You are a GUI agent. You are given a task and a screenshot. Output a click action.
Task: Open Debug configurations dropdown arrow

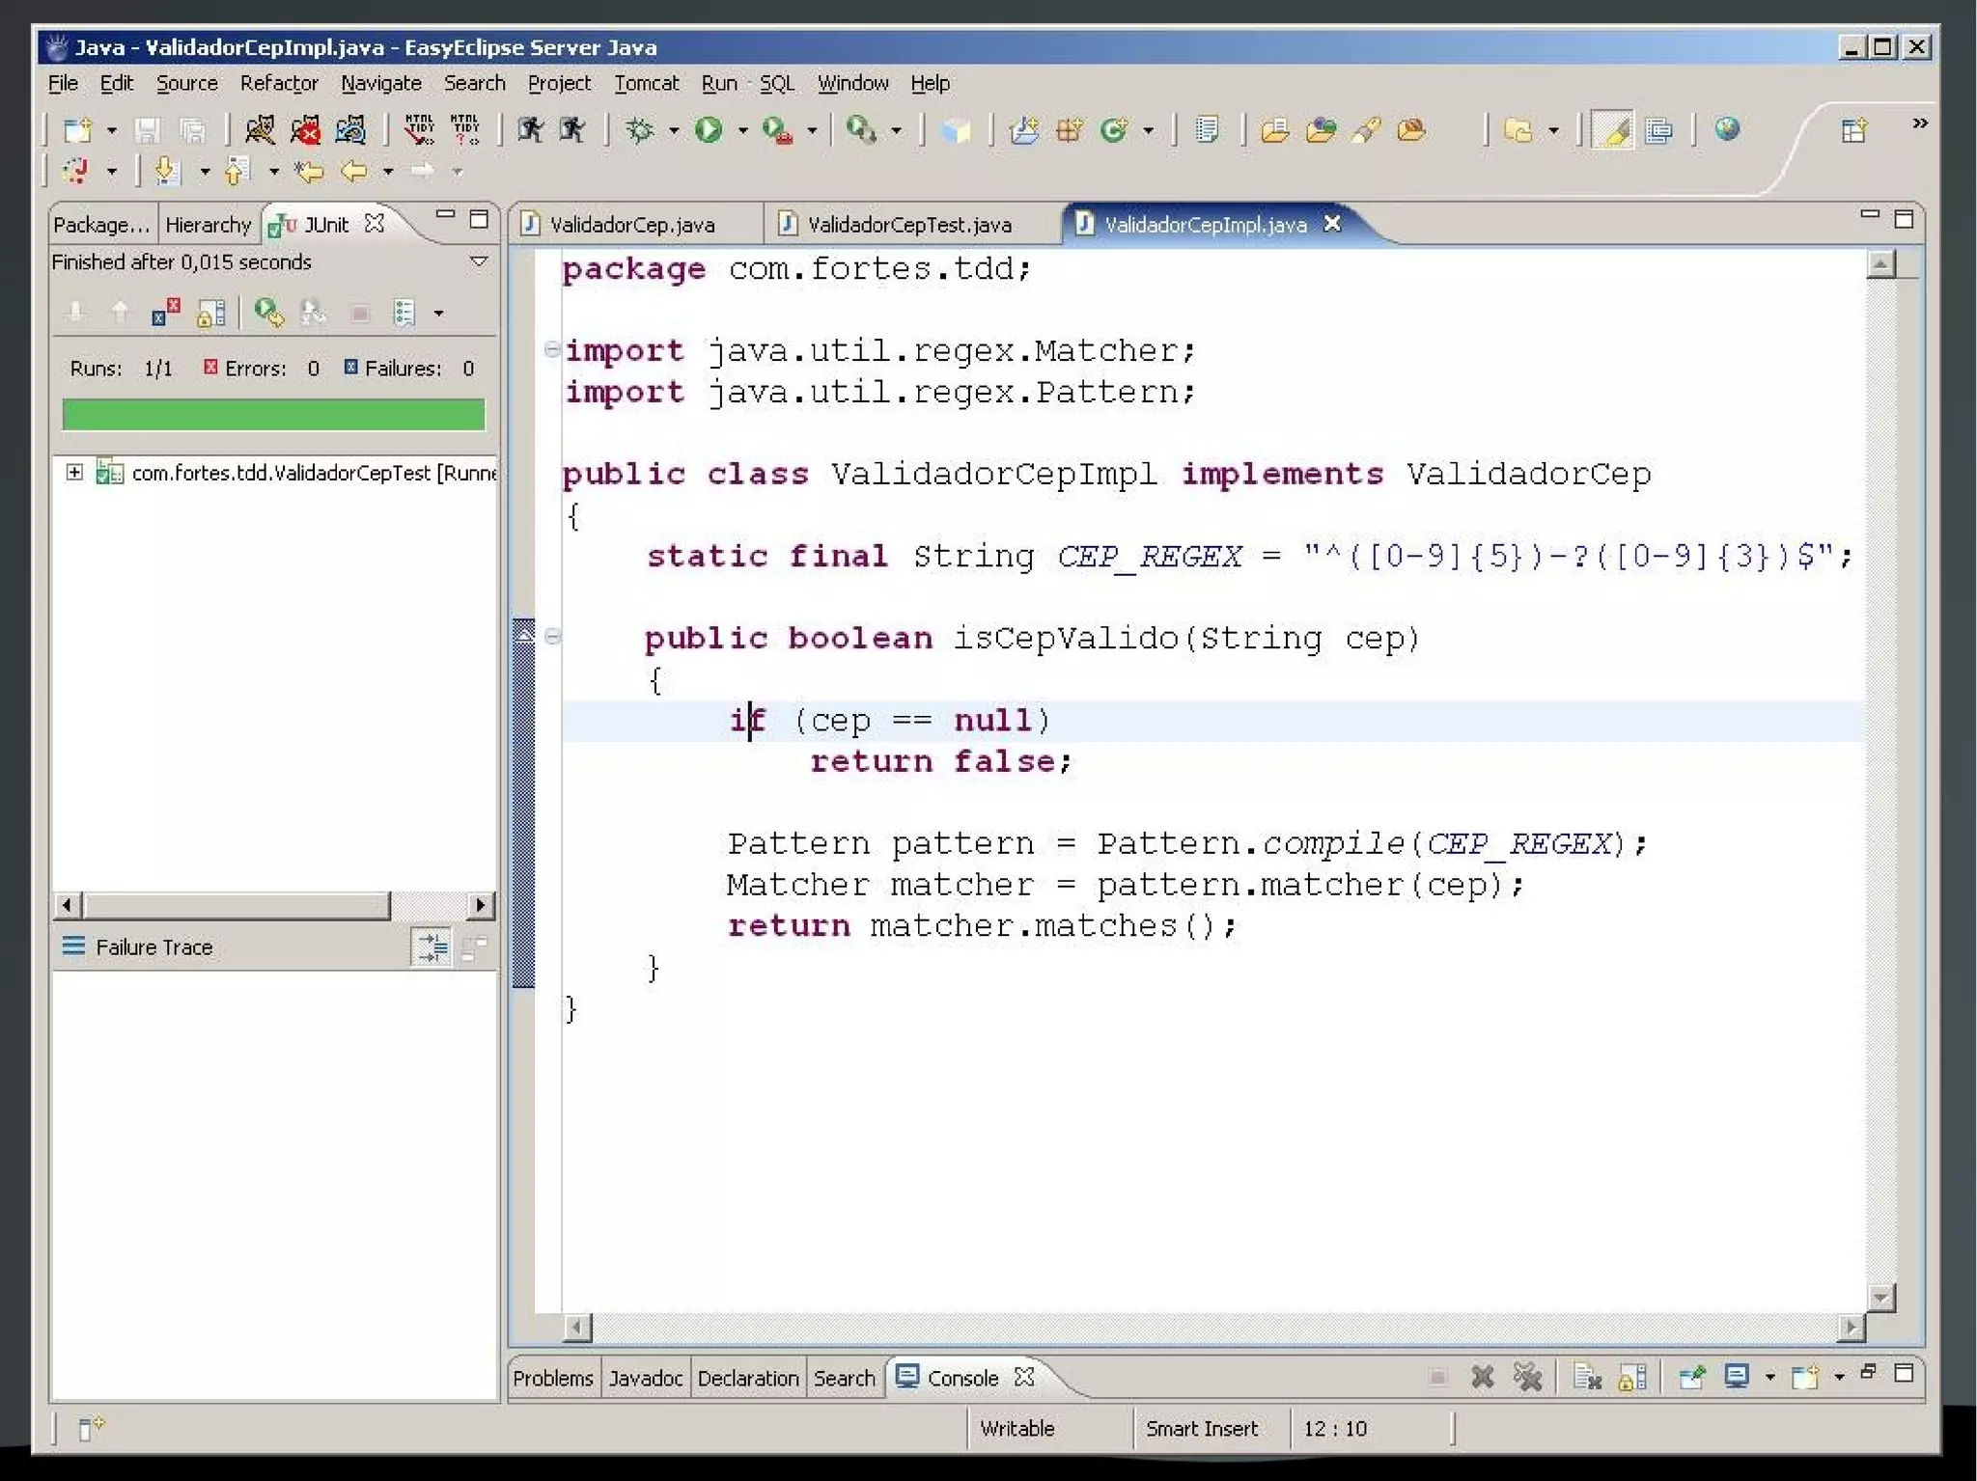pyautogui.click(x=674, y=130)
